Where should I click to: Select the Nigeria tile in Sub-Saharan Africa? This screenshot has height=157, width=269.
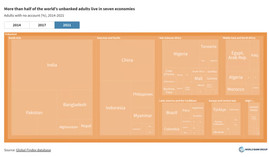click(180, 54)
